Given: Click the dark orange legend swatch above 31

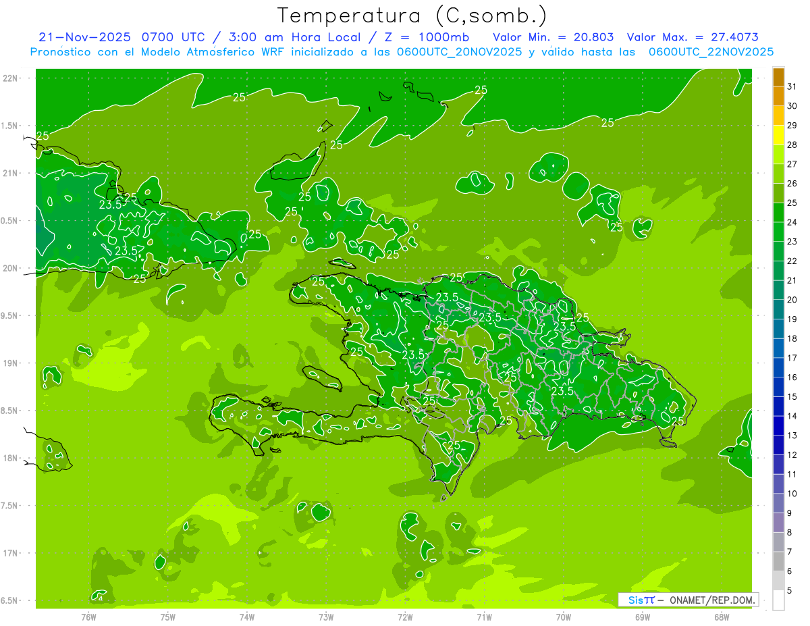Looking at the screenshot, I should click(778, 77).
